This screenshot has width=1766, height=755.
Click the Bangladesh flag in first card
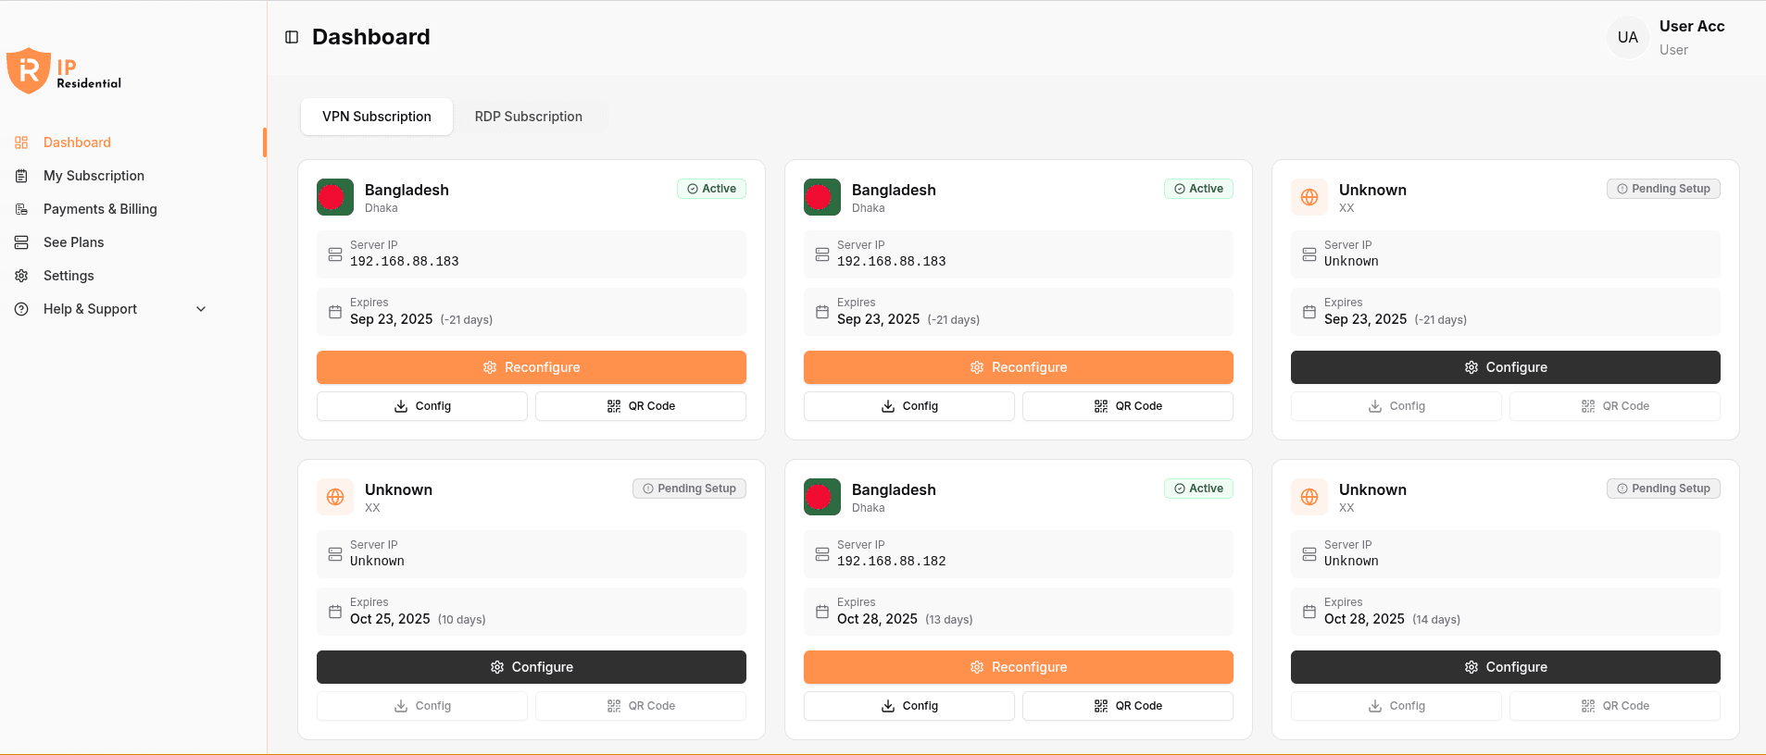334,197
